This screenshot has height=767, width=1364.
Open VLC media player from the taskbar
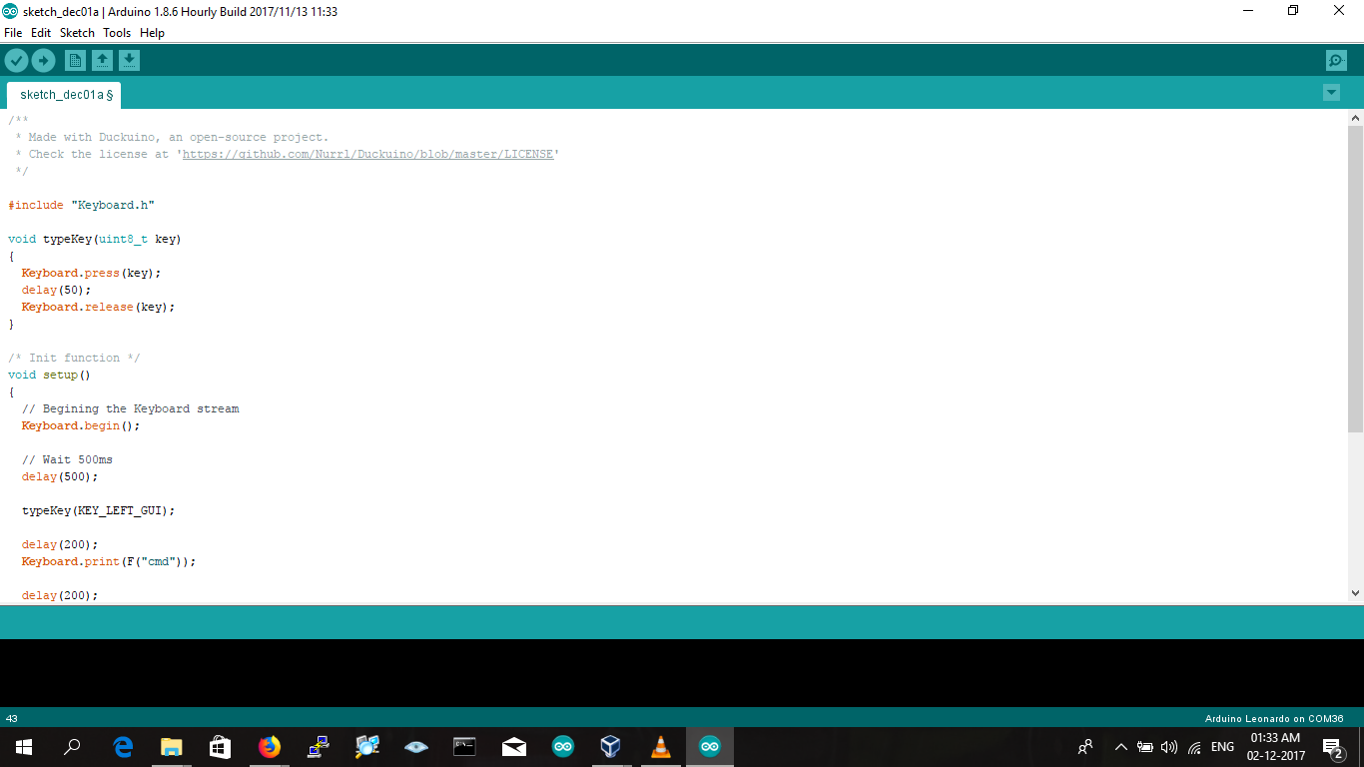[660, 747]
